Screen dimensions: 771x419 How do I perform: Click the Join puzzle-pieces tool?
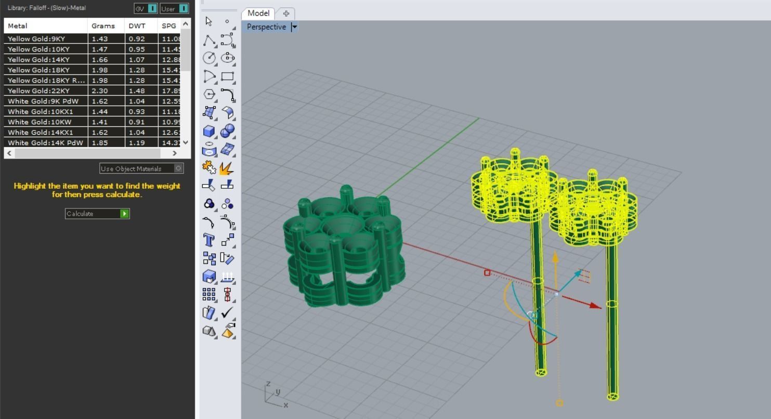[x=209, y=167]
